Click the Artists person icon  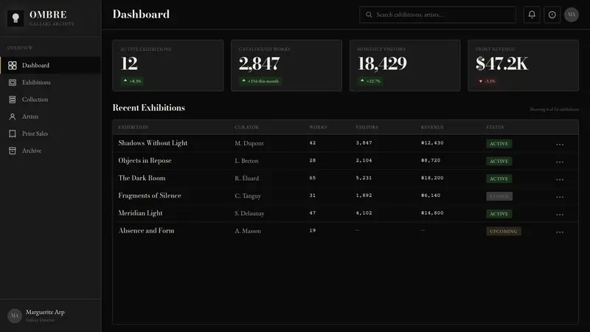coord(13,117)
